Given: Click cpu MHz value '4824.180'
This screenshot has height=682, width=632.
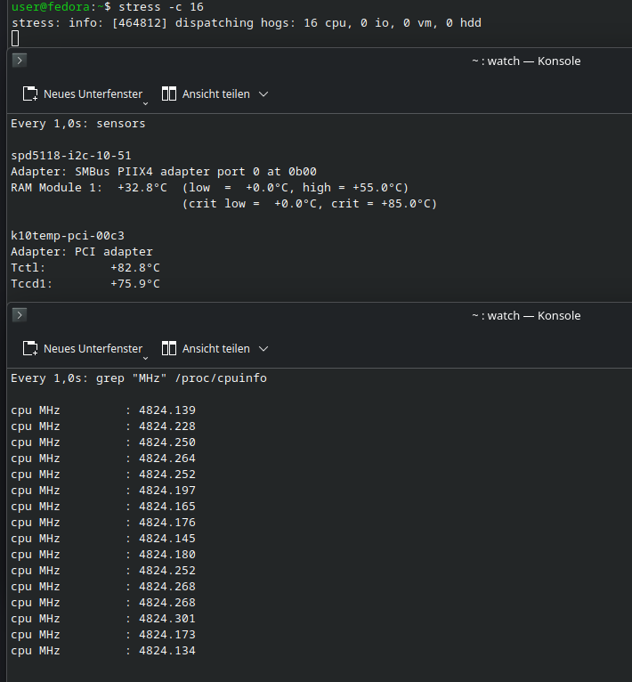Looking at the screenshot, I should click(167, 555).
